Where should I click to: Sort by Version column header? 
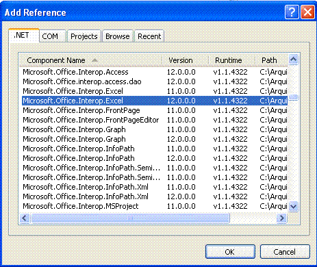(x=185, y=60)
